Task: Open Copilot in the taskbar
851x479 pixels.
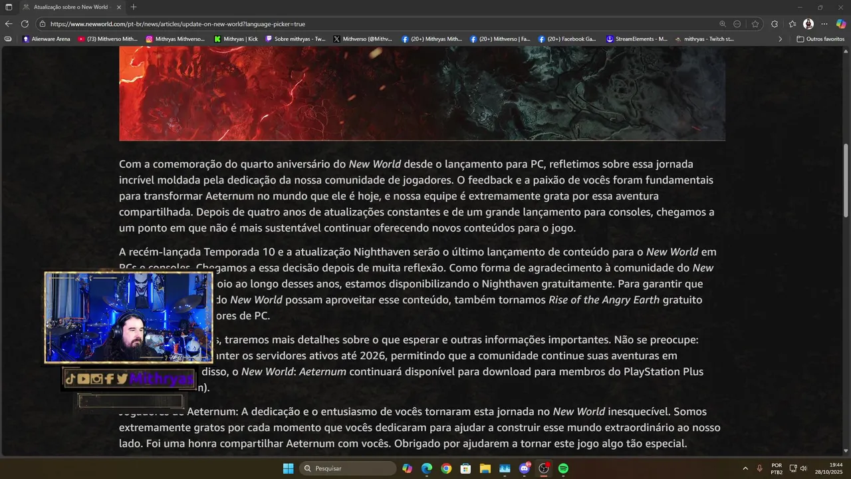Action: point(408,468)
